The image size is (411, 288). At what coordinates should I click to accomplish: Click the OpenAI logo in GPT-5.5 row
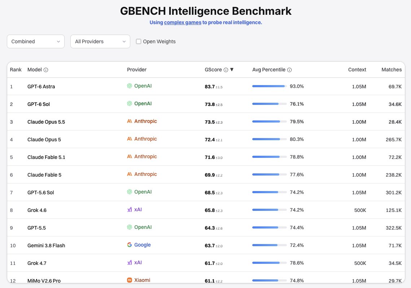(x=130, y=227)
